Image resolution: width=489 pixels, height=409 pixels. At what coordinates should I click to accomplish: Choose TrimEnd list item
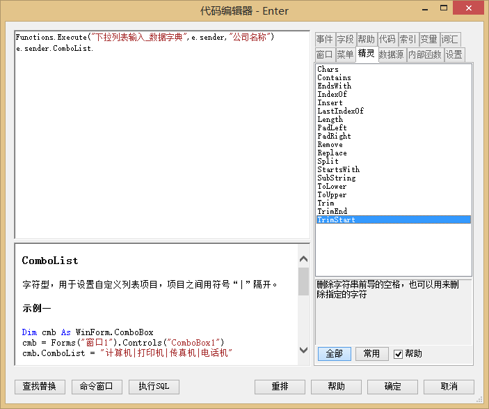point(394,212)
